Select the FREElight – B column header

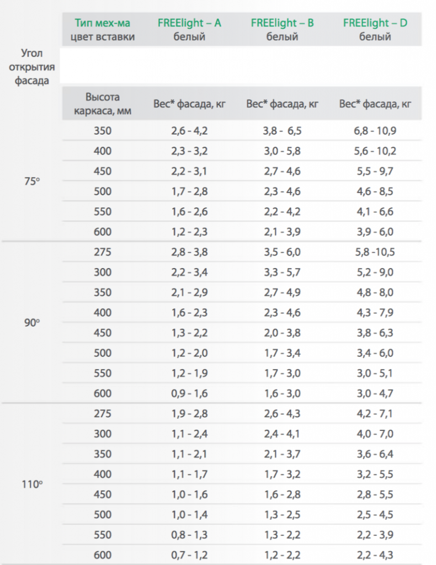click(x=282, y=30)
